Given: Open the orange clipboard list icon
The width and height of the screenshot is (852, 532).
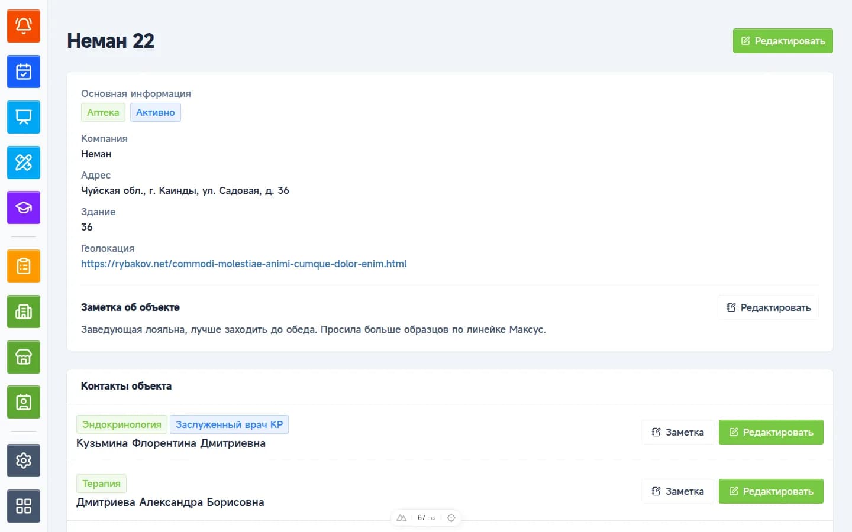Looking at the screenshot, I should [24, 266].
